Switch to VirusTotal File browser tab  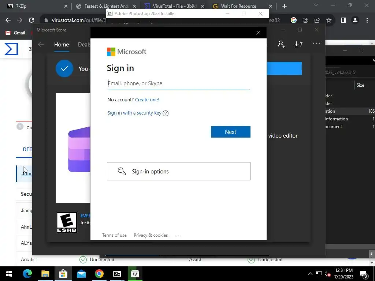(x=175, y=6)
